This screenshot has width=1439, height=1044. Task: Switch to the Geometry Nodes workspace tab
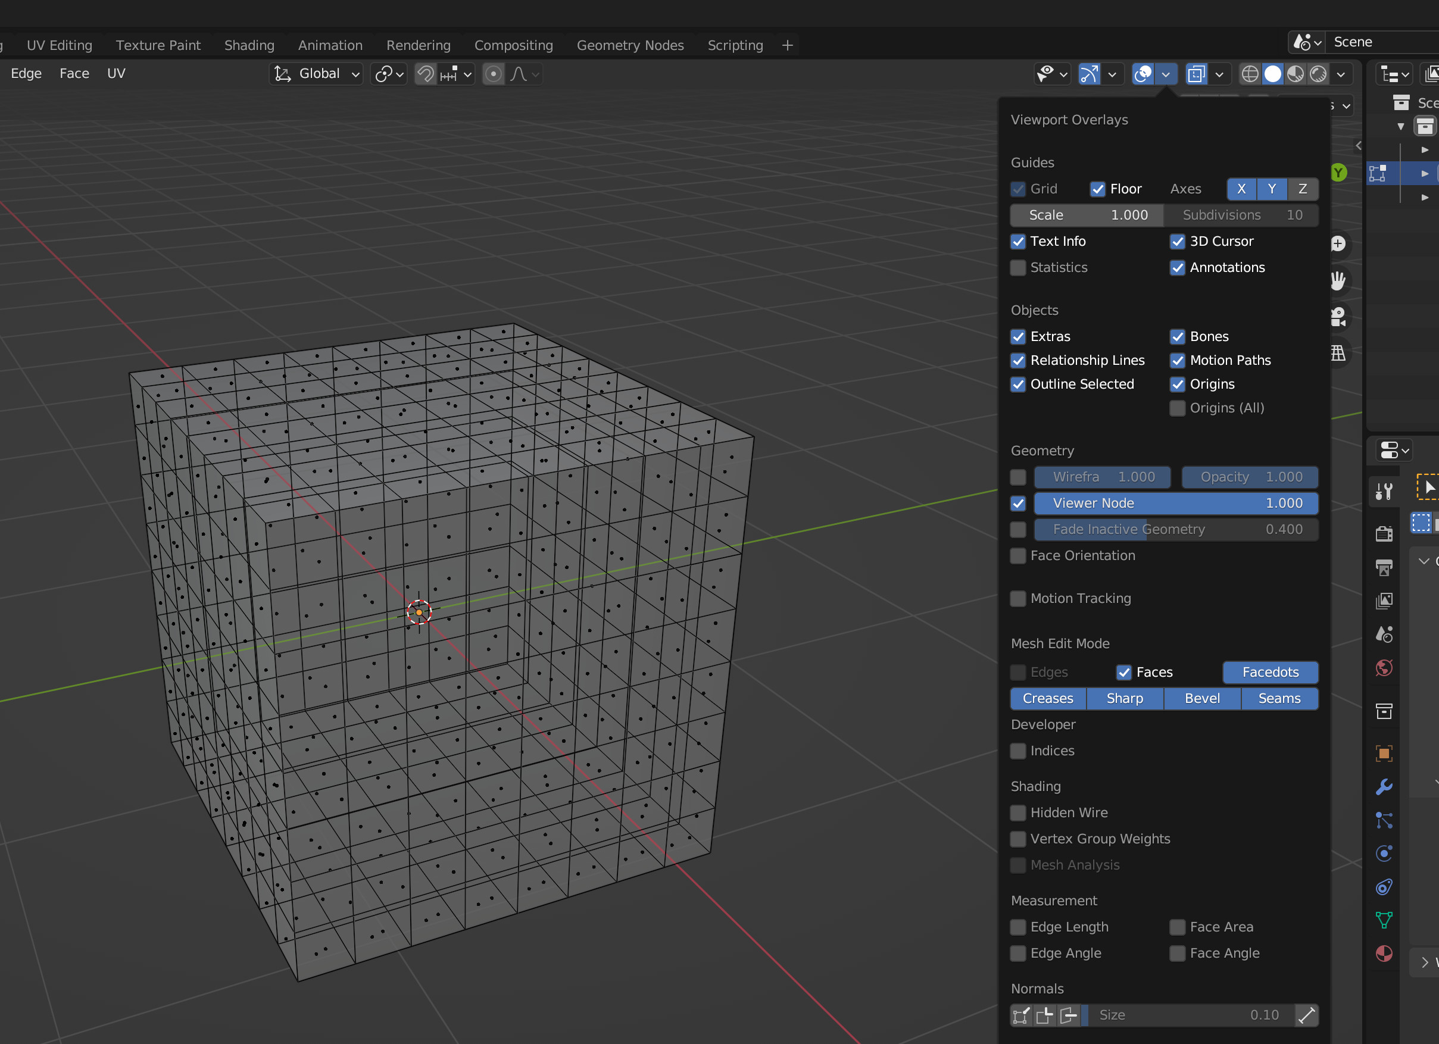pos(629,45)
